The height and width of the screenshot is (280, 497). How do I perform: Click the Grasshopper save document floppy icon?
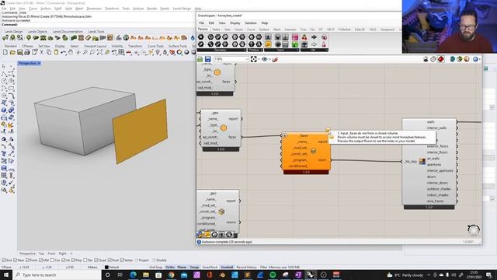(x=207, y=59)
